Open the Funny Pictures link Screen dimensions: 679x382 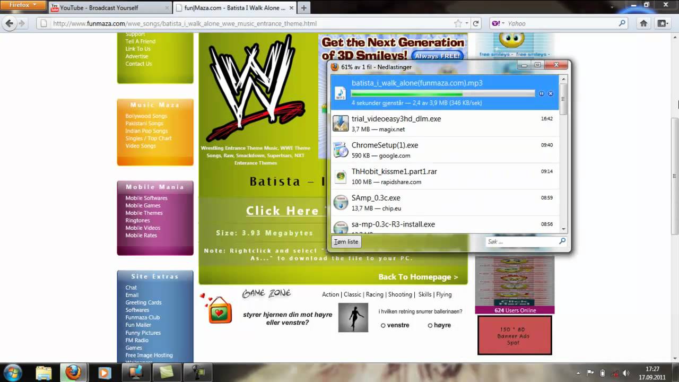click(143, 333)
